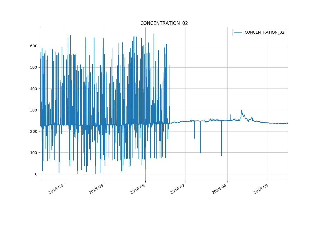320x226 pixels.
Task: Click the CONCENTRATION_02 chart title
Action: [164, 24]
